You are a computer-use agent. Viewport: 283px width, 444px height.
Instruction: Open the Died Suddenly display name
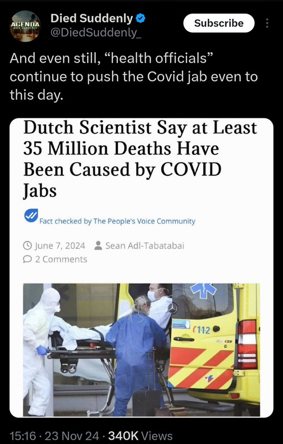click(91, 19)
